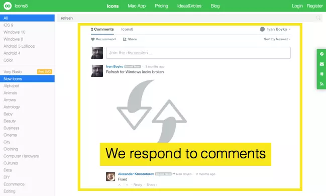Open the Blog link
This screenshot has width=326, height=196.
(x=215, y=6)
